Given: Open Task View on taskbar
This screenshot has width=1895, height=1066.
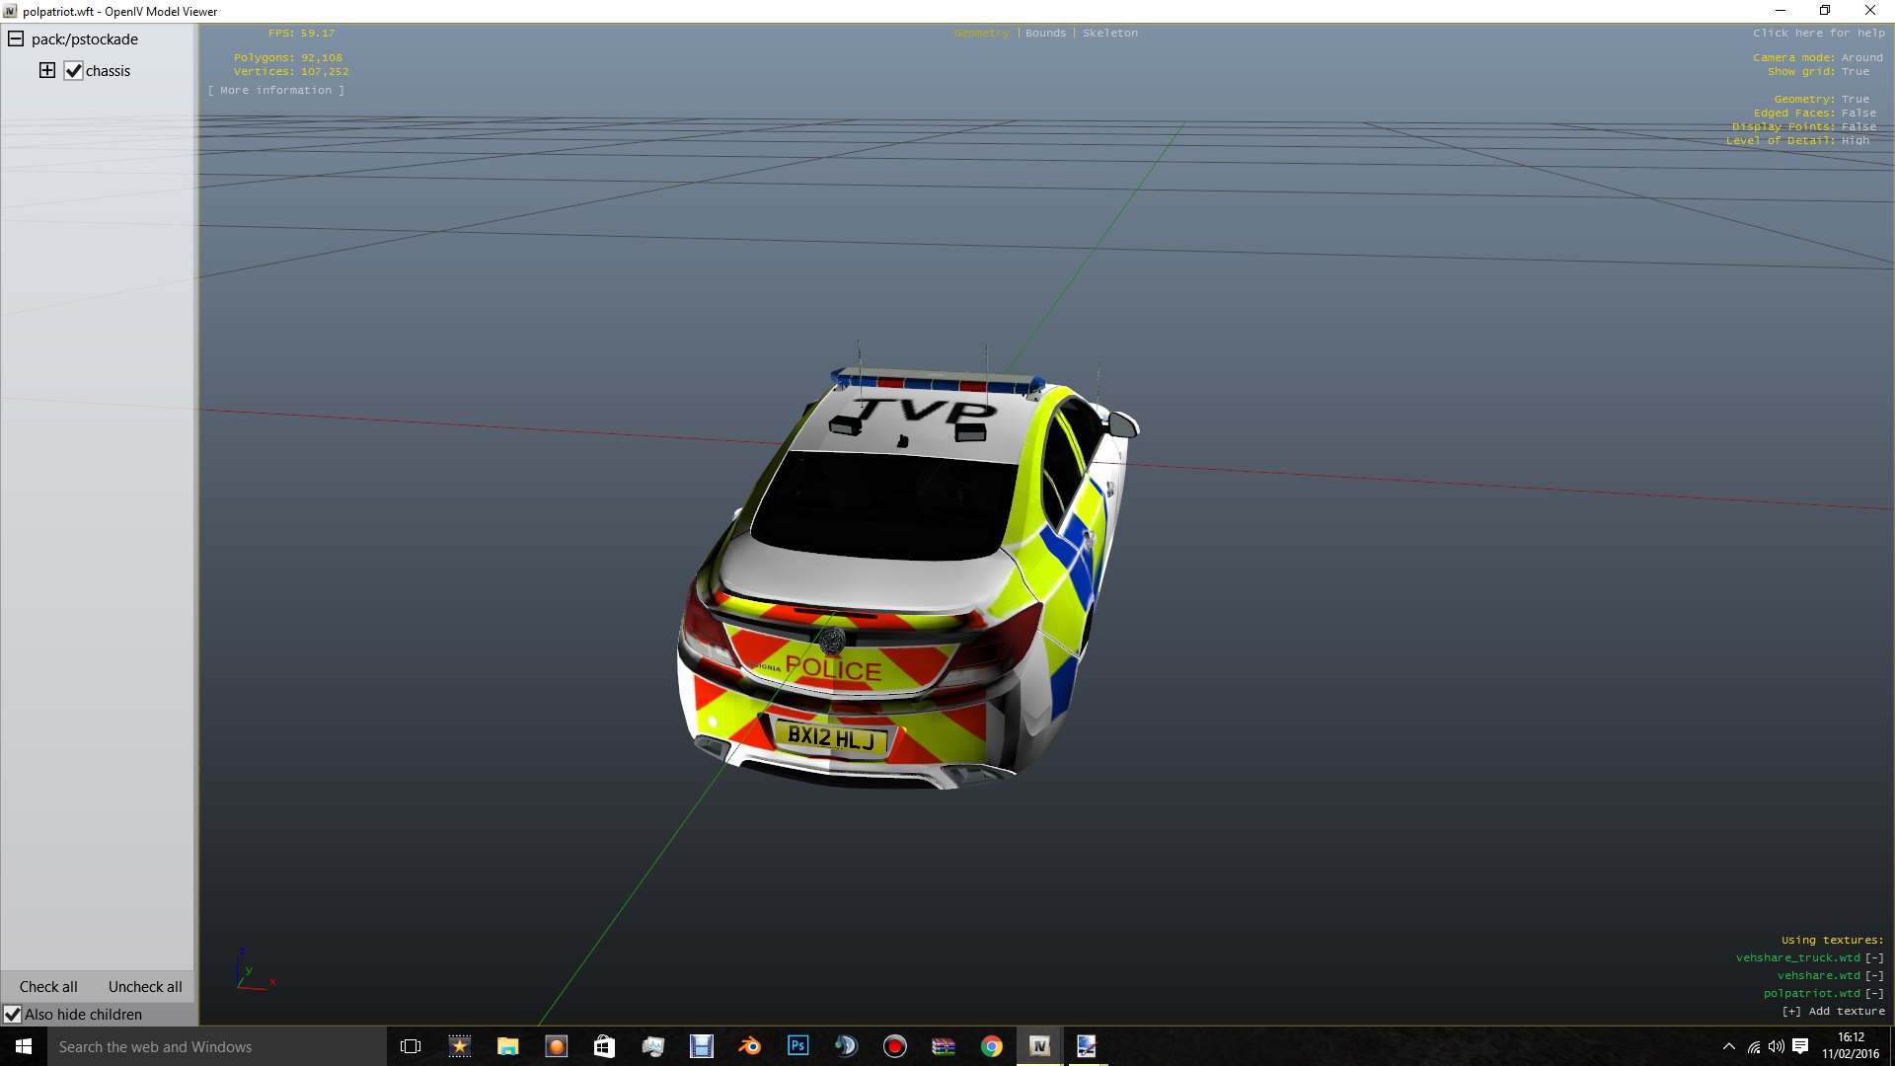Looking at the screenshot, I should point(411,1046).
